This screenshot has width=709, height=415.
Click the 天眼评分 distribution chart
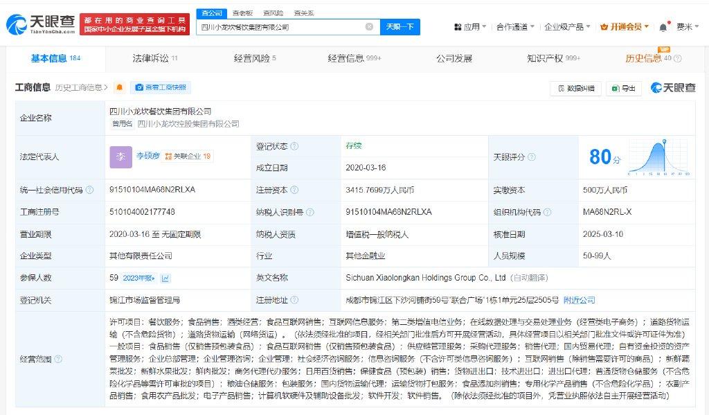pyautogui.click(x=659, y=157)
